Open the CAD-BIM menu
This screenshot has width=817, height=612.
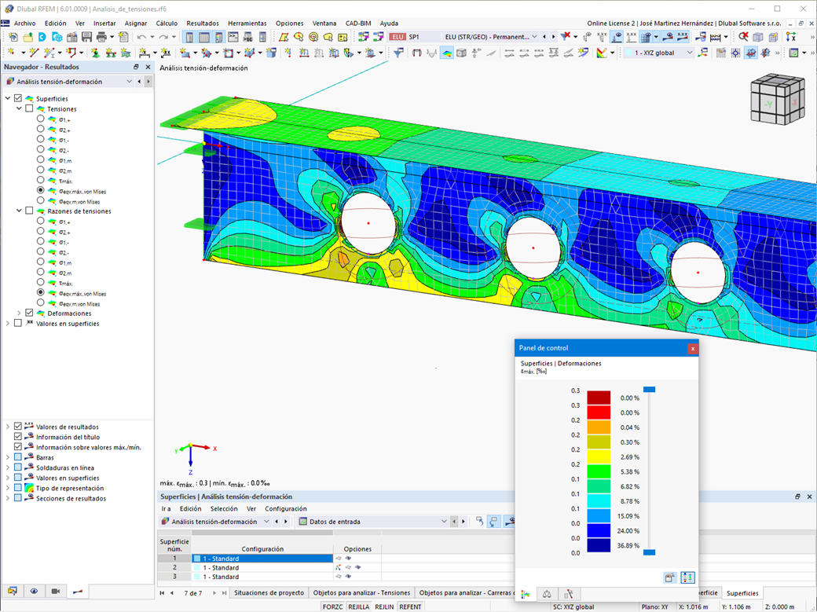pyautogui.click(x=358, y=23)
